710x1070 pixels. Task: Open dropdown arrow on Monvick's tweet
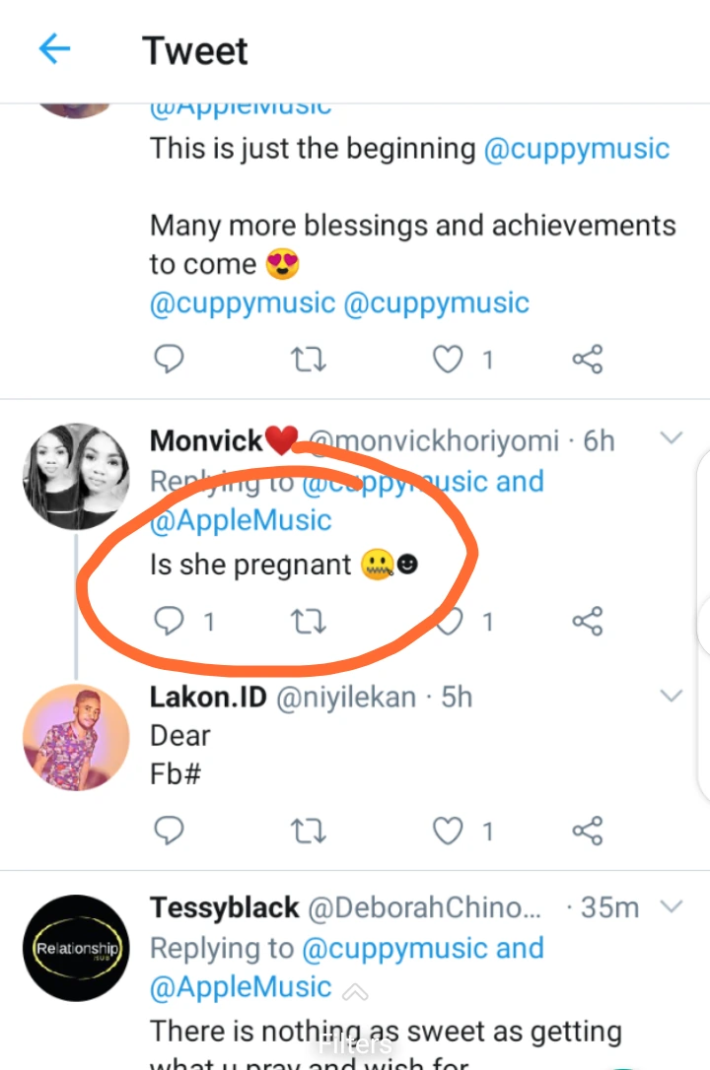(671, 438)
